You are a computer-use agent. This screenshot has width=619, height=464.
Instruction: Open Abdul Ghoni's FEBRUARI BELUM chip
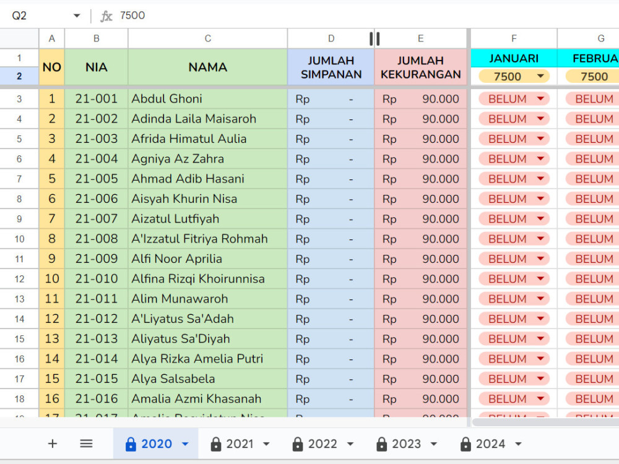click(x=592, y=98)
